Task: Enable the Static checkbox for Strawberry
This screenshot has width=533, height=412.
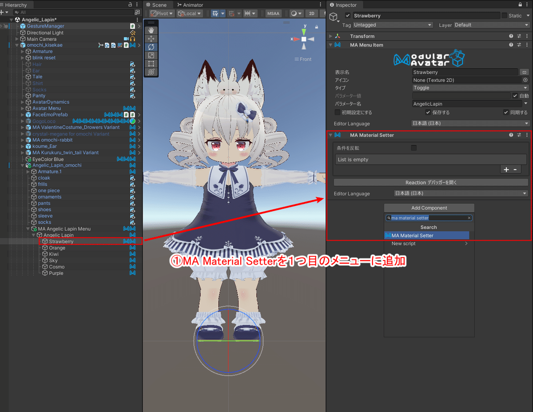Action: (505, 16)
